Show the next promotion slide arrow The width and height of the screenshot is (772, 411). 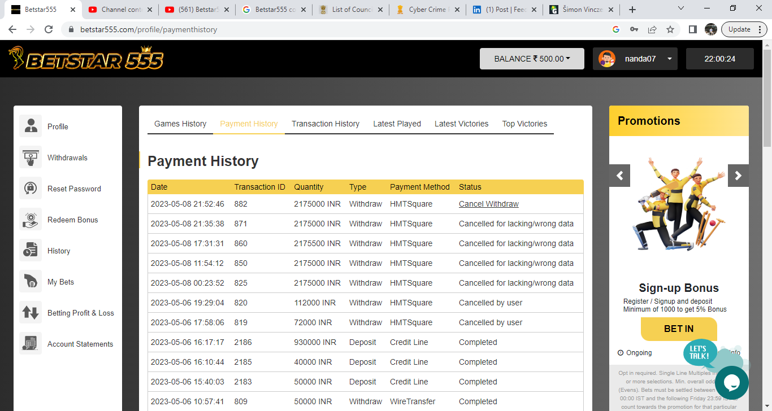point(738,176)
